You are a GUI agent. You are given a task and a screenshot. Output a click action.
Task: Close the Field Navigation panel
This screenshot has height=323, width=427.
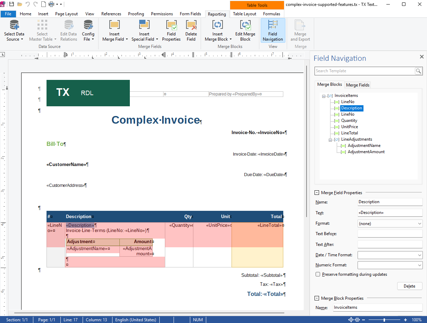pos(422,57)
